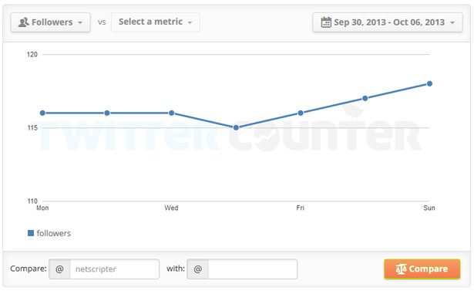Image resolution: width=474 pixels, height=291 pixels.
Task: Click the followers people icon
Action: pyautogui.click(x=24, y=22)
